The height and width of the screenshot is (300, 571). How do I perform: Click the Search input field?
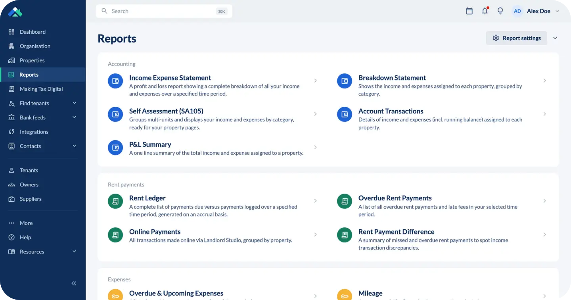(164, 11)
